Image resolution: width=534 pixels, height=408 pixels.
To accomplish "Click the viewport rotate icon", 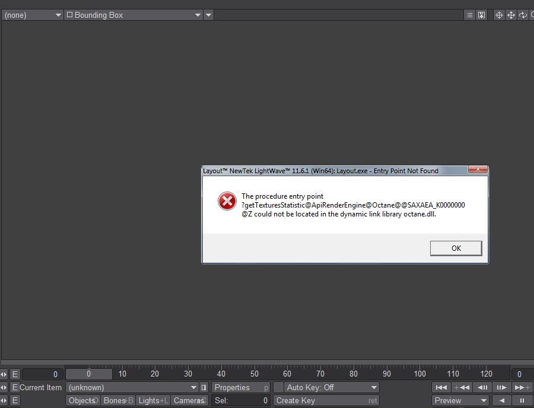I will point(523,15).
